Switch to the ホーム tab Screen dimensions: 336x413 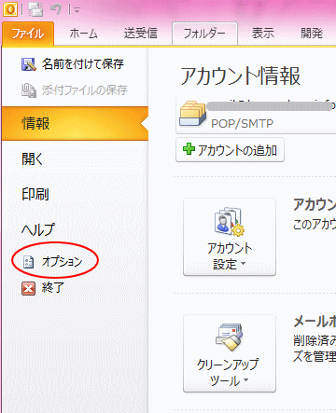pos(83,34)
